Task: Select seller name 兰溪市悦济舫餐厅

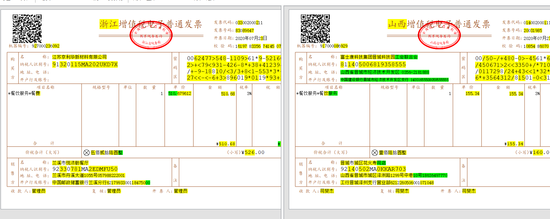Action: tap(70, 163)
